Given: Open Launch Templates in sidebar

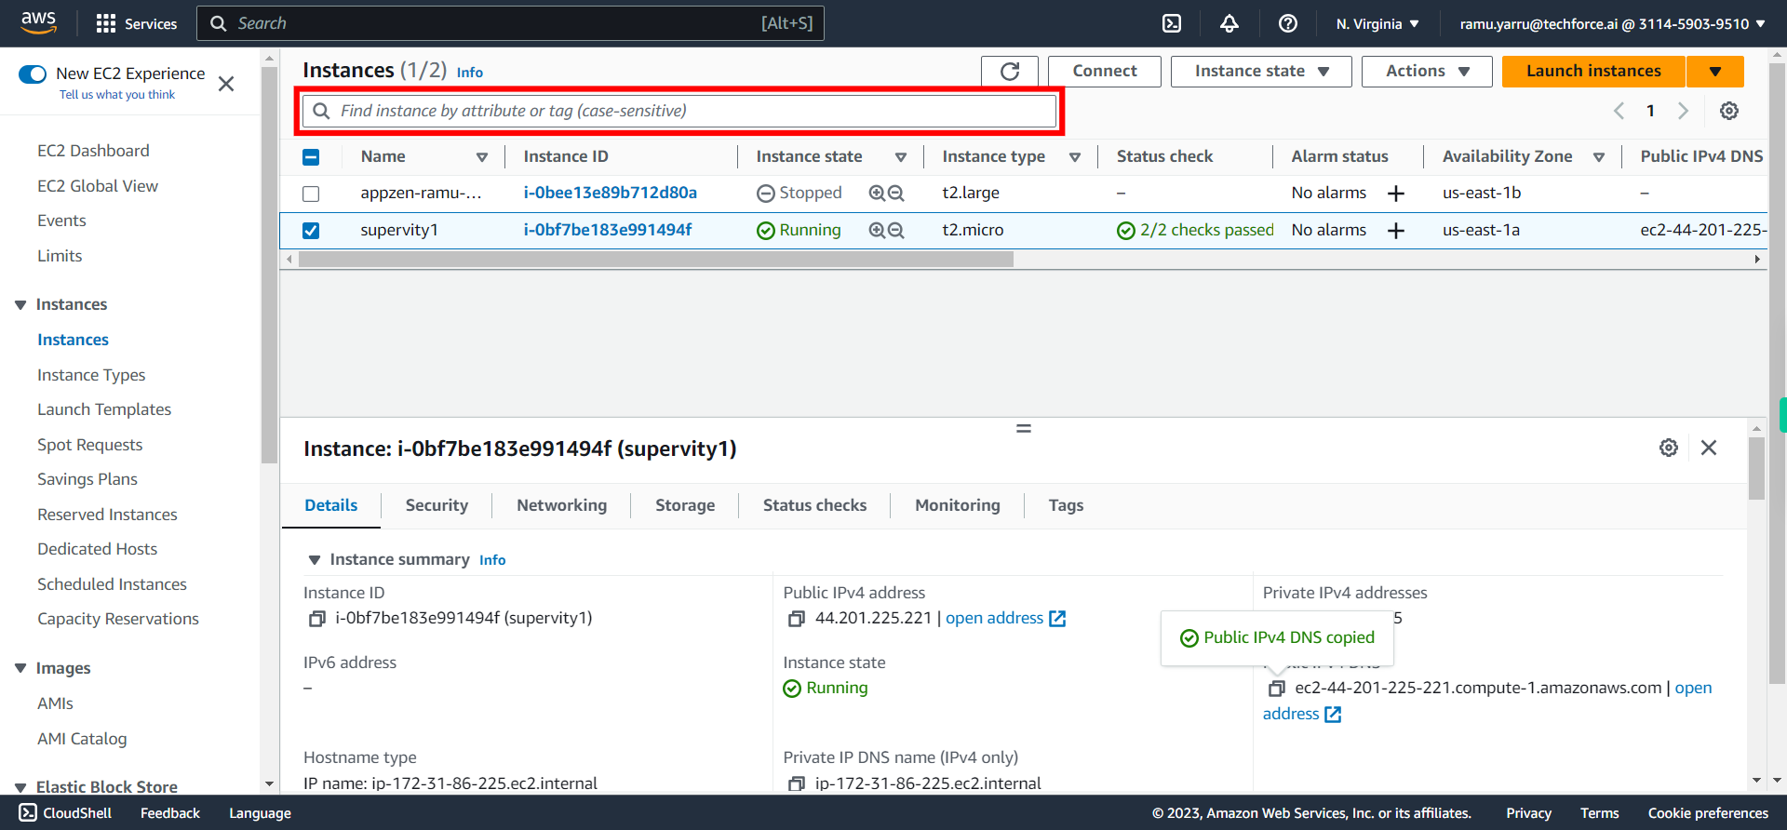Looking at the screenshot, I should pyautogui.click(x=104, y=409).
